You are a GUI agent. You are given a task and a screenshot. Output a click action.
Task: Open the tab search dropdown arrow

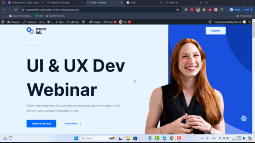3,3
